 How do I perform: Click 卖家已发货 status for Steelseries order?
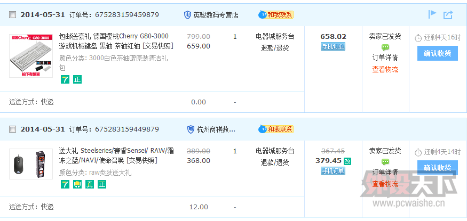pyautogui.click(x=385, y=151)
